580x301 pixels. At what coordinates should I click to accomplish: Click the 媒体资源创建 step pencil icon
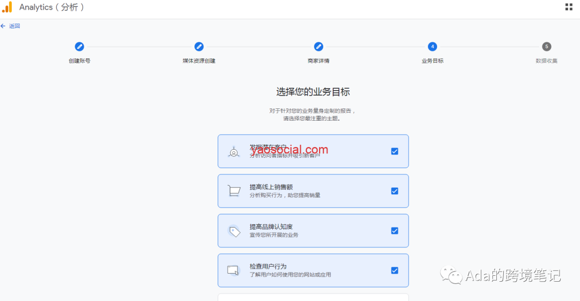[x=199, y=47]
